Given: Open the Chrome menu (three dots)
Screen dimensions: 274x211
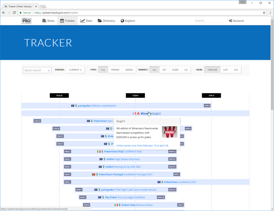Looking at the screenshot, I should pyautogui.click(x=270, y=13).
